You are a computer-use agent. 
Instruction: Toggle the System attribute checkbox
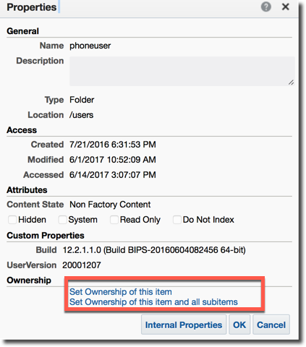[x=62, y=220]
